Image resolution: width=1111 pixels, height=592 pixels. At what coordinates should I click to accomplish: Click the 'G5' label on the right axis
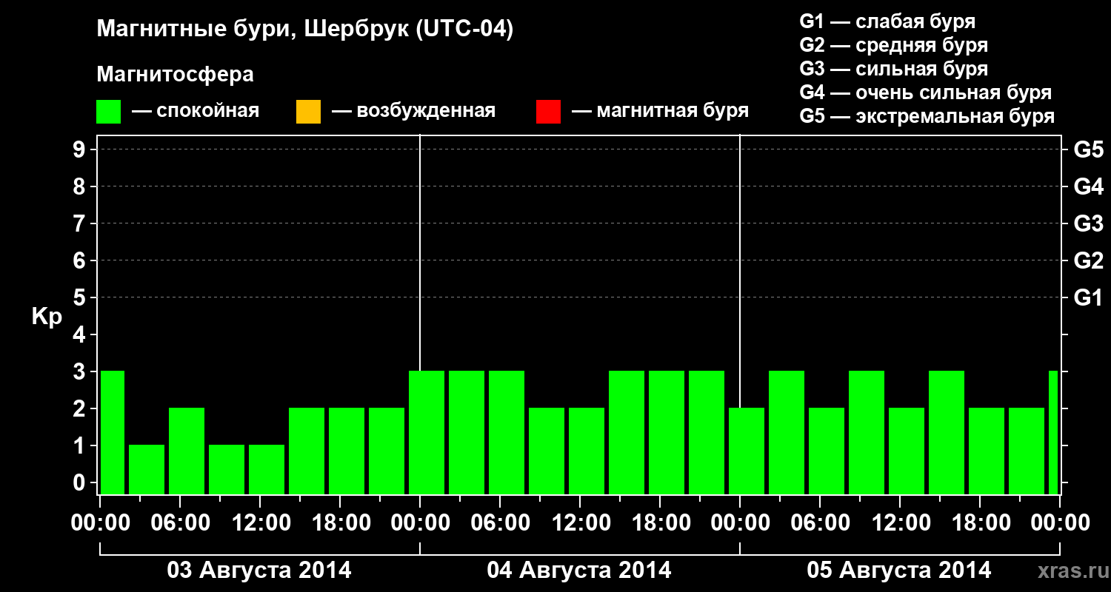coord(1089,149)
